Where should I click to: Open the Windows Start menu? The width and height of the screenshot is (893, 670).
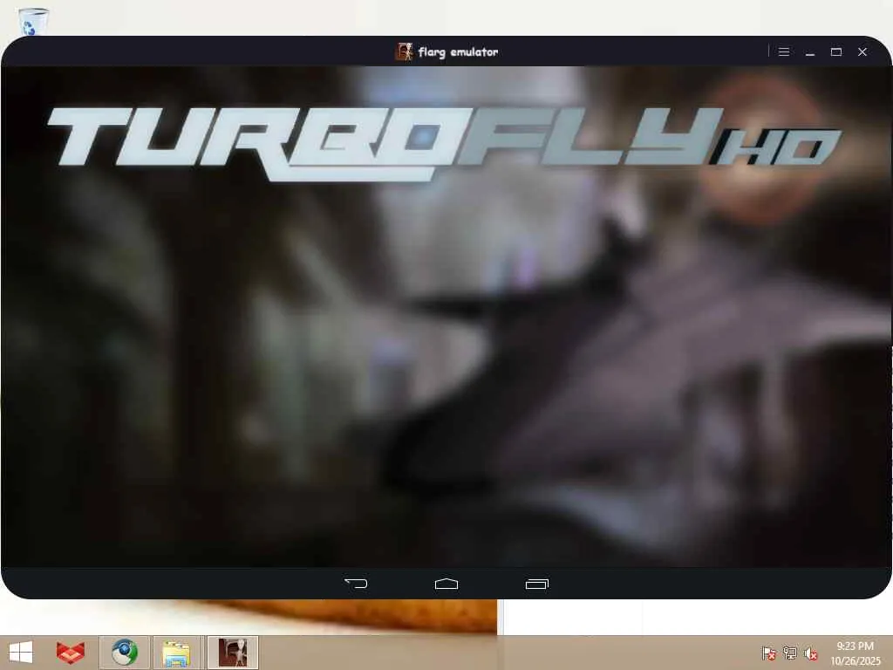click(21, 653)
